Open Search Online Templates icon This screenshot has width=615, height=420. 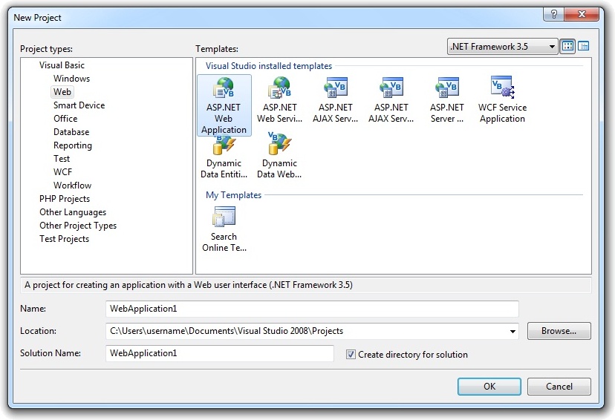point(224,217)
